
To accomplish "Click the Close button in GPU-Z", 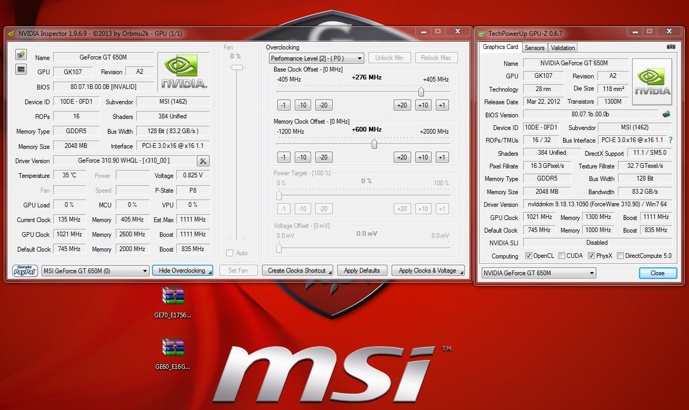I will click(657, 273).
